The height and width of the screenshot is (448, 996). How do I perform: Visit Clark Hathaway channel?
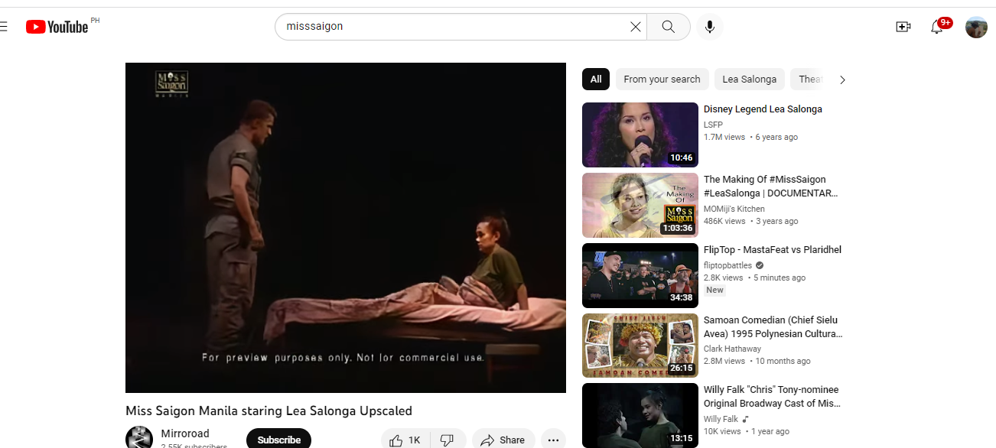click(732, 349)
